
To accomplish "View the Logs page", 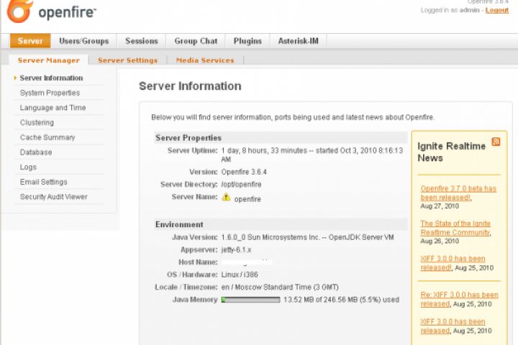I will coord(28,167).
